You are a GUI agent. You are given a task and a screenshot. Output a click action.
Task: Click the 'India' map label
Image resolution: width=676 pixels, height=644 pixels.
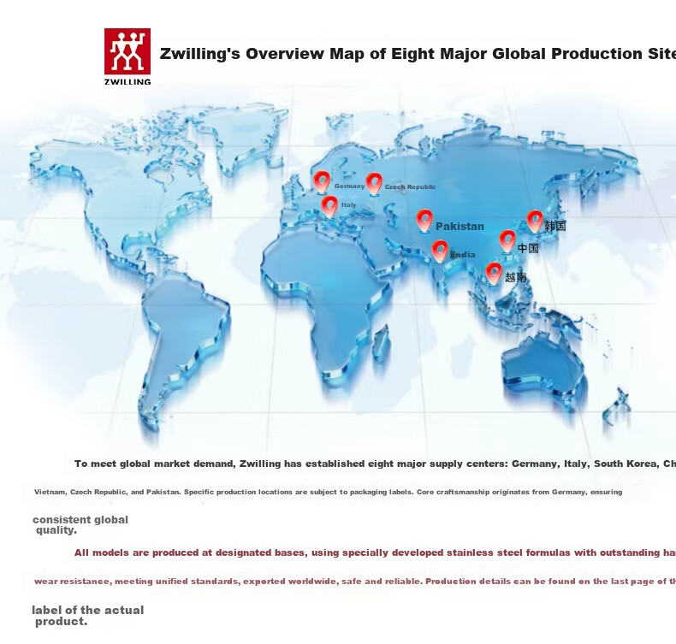pos(463,255)
